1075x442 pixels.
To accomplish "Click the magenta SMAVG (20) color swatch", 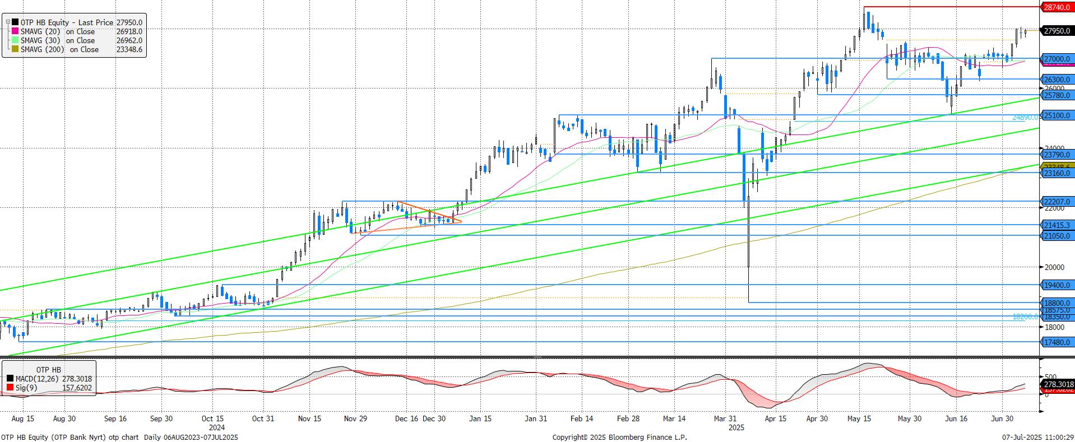I will (15, 31).
